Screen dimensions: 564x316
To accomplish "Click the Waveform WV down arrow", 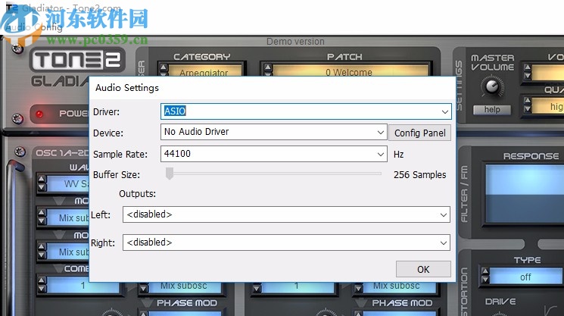I will tap(42, 187).
